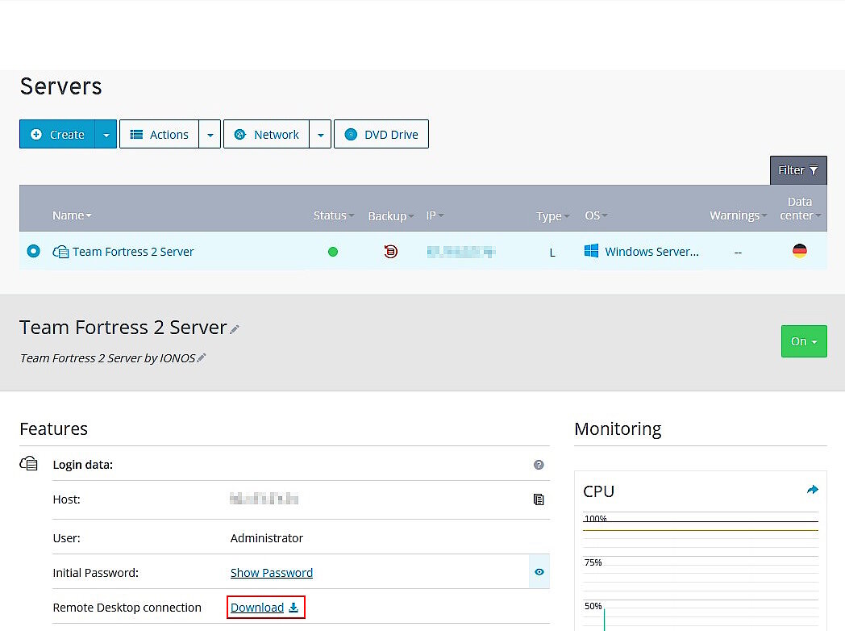Click the backup status icon in the server row
This screenshot has height=631, width=845.
(x=391, y=251)
